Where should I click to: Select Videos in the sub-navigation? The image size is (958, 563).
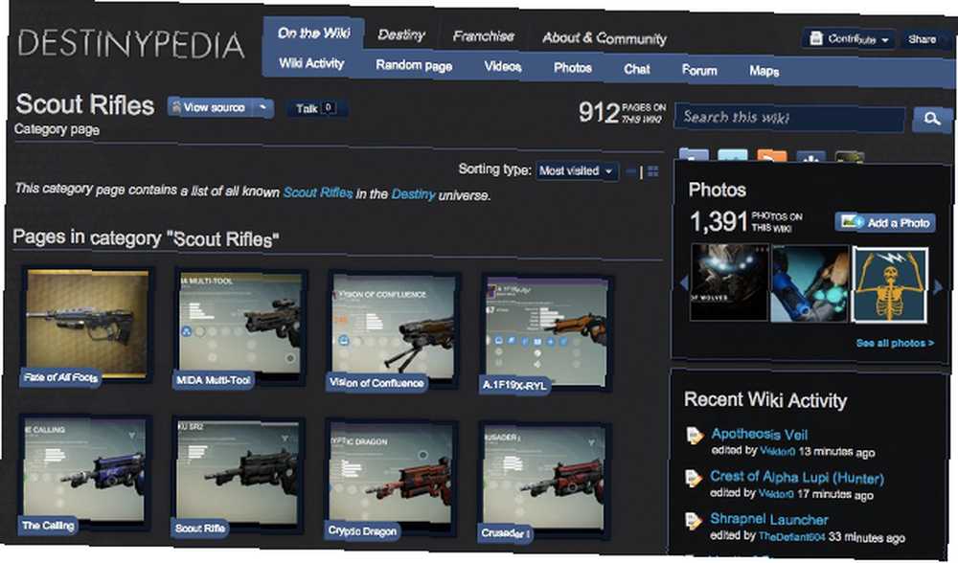click(502, 66)
